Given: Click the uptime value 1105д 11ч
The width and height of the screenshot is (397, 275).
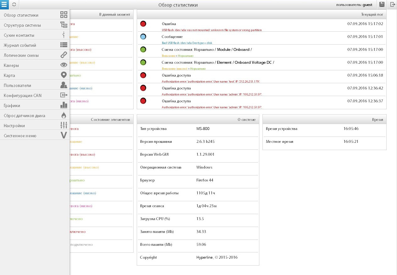Looking at the screenshot, I should [206, 193].
